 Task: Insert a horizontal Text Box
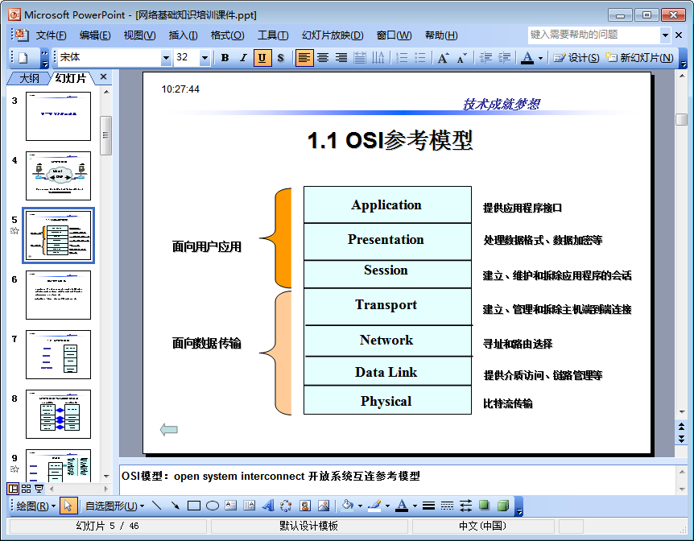[x=231, y=506]
